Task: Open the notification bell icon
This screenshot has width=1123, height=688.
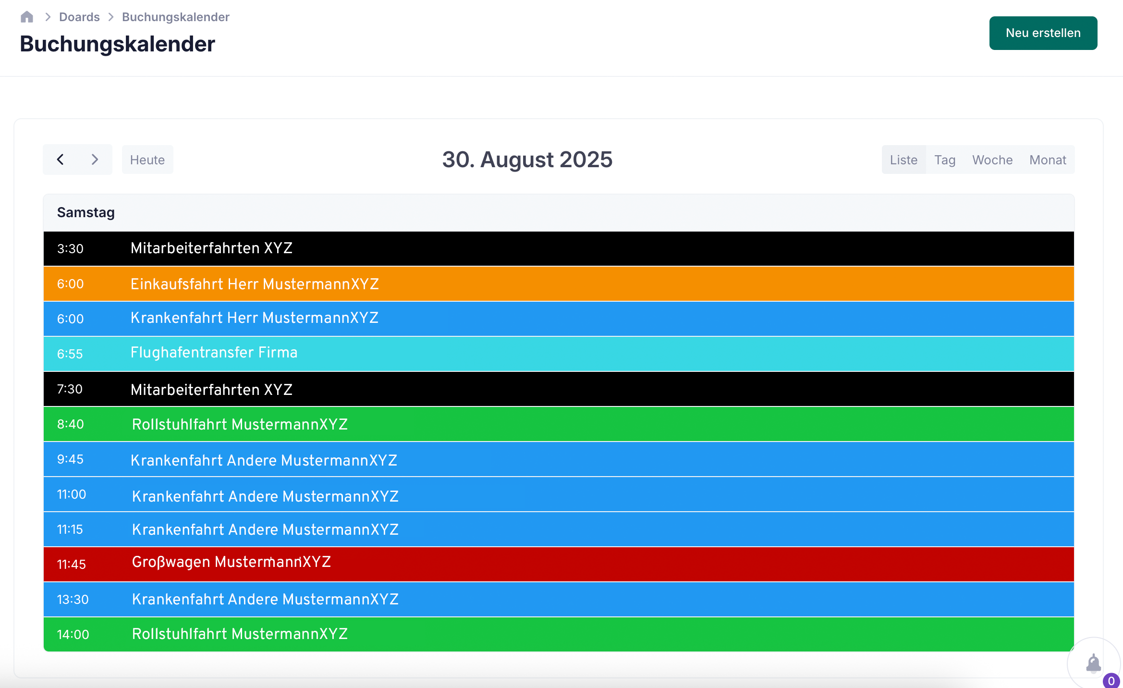Action: 1093,664
